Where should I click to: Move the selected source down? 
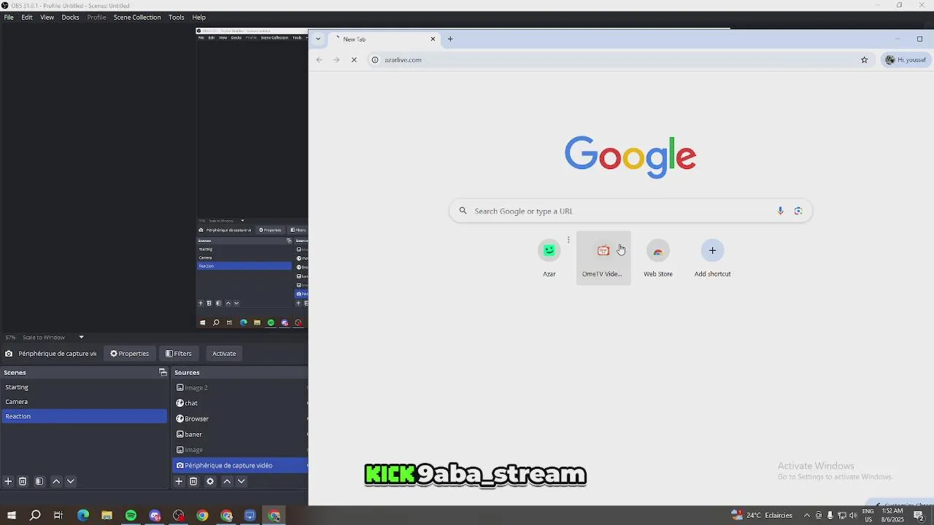tap(242, 481)
